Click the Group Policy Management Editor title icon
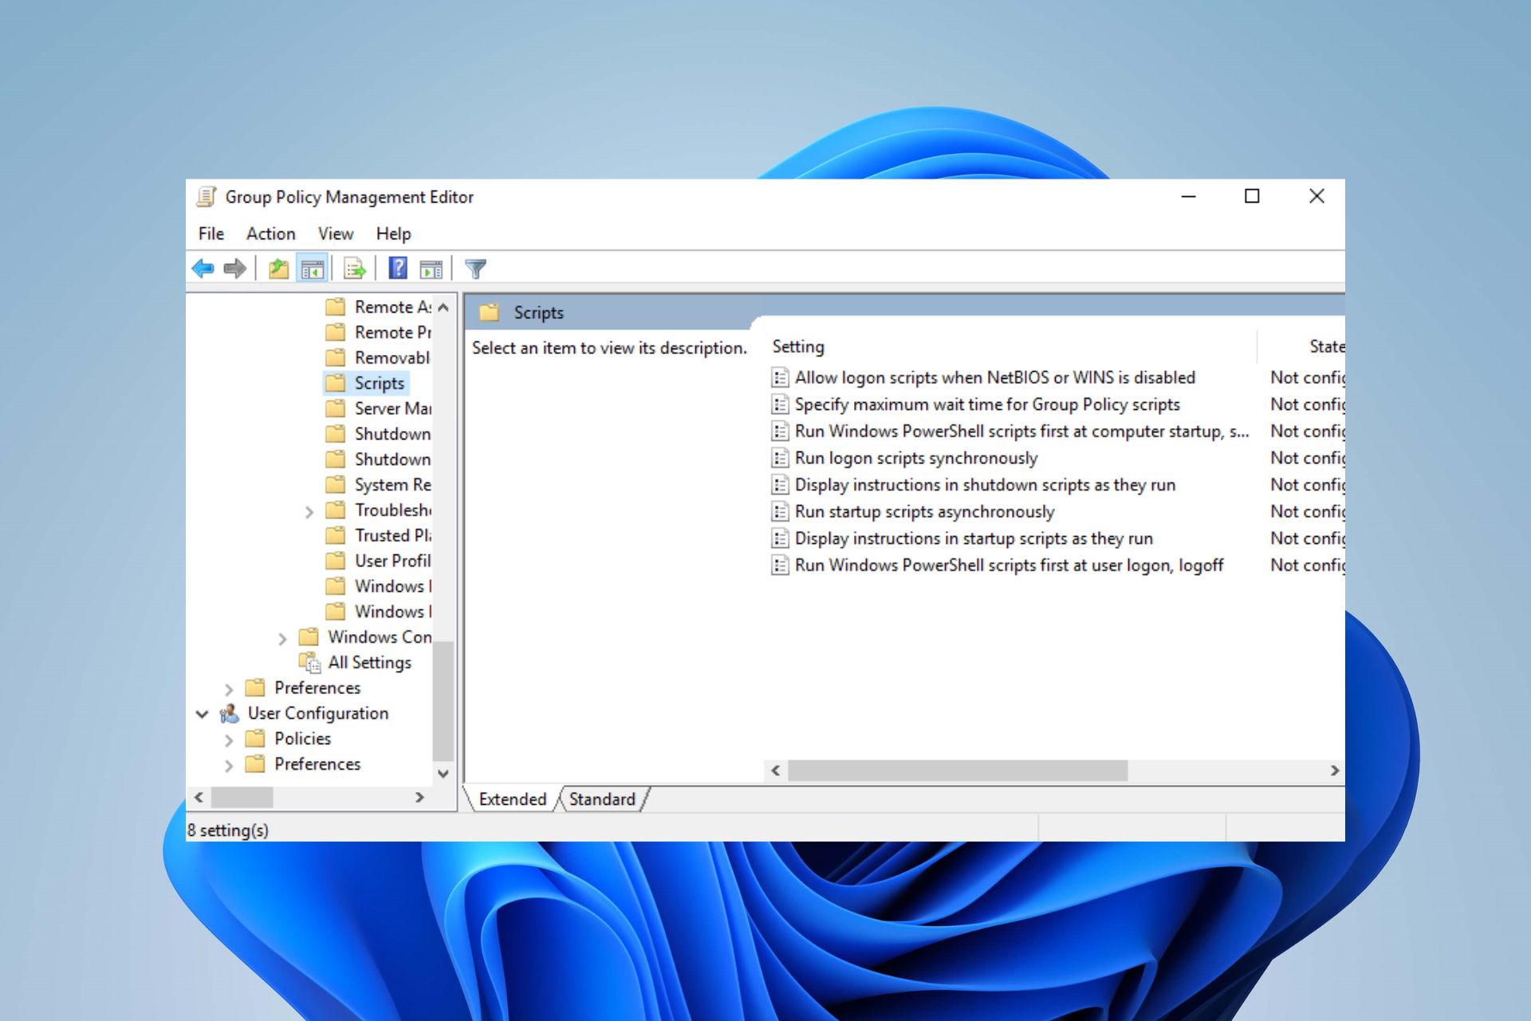 [207, 196]
